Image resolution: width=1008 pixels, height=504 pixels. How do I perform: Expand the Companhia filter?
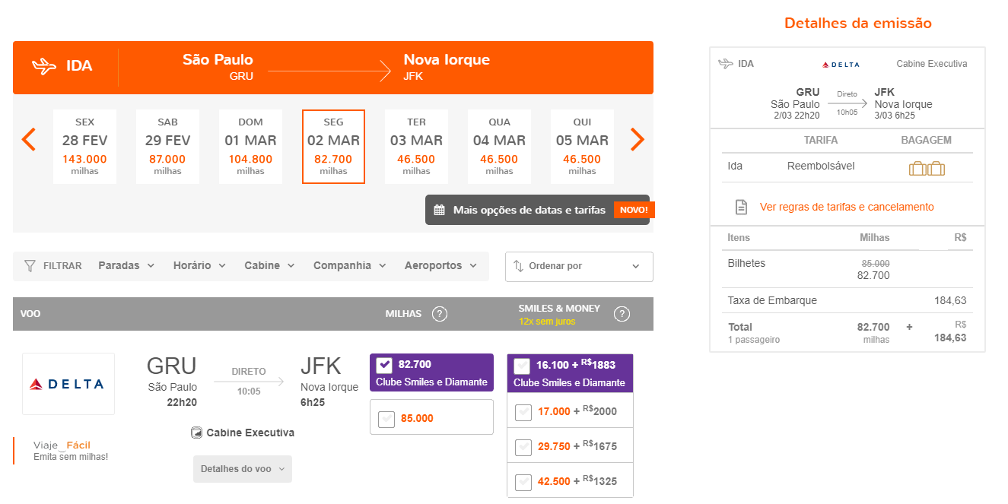coord(349,266)
